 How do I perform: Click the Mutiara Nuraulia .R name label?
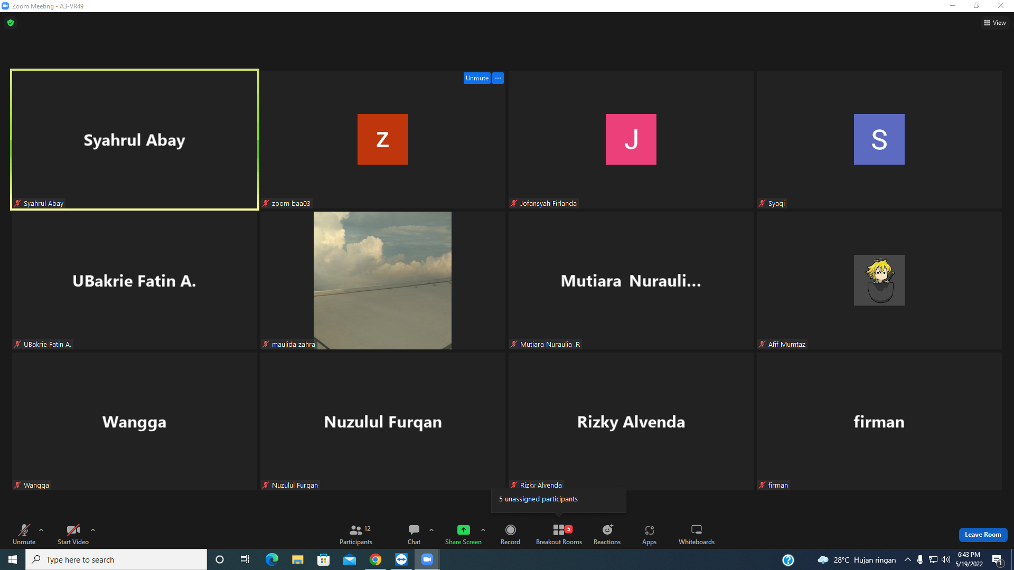(550, 345)
